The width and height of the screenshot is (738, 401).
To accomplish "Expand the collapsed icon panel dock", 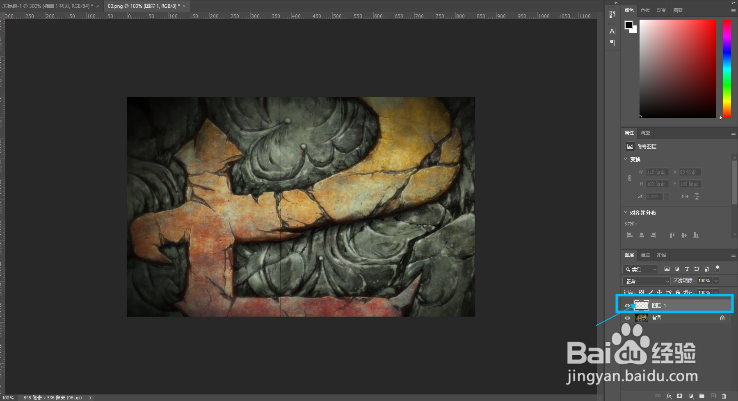I will pos(616,2).
